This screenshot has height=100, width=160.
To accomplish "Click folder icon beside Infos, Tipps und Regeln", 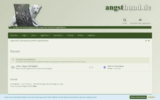I will pos(13,67).
